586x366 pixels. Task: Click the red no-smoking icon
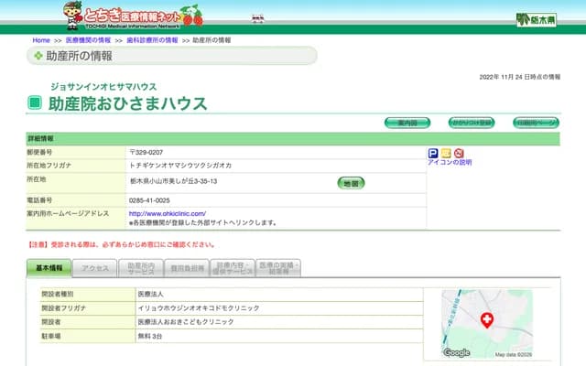[459, 153]
